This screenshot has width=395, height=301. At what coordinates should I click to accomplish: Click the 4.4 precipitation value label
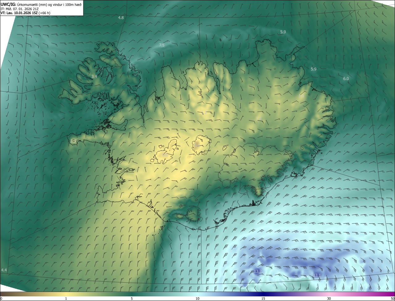(4, 270)
